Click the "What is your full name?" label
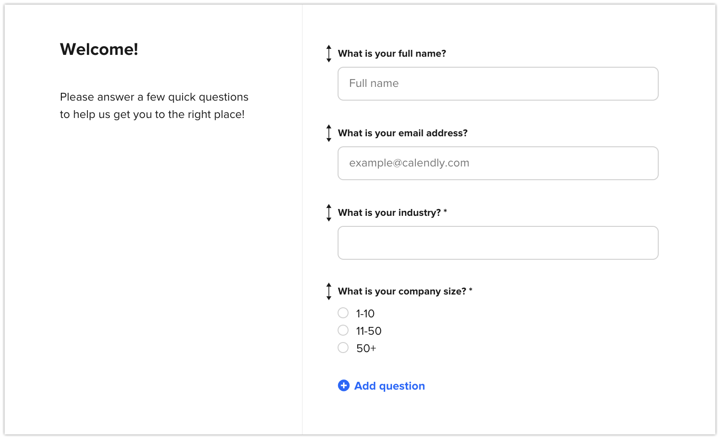Screen dimensions: 720x439 click(392, 54)
